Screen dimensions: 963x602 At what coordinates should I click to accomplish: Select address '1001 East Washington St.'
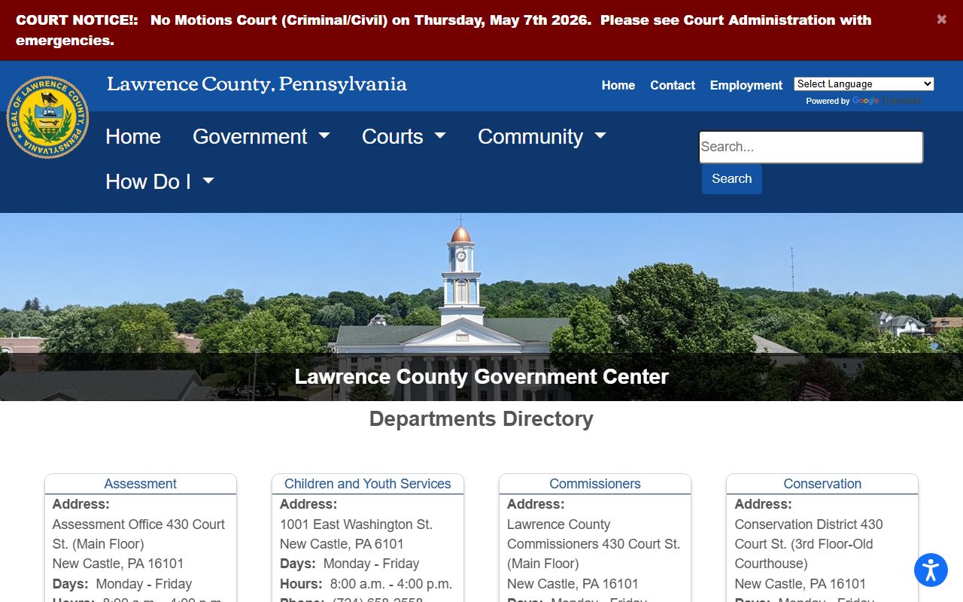pos(356,524)
